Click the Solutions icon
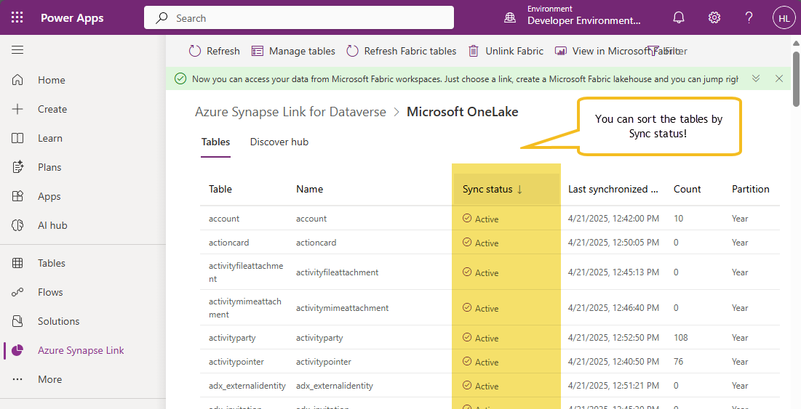The width and height of the screenshot is (801, 409). coord(17,321)
